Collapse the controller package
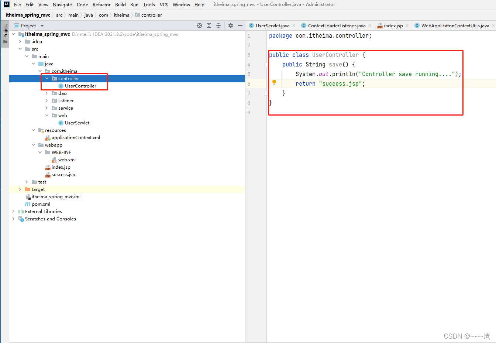The image size is (496, 343). tap(47, 79)
